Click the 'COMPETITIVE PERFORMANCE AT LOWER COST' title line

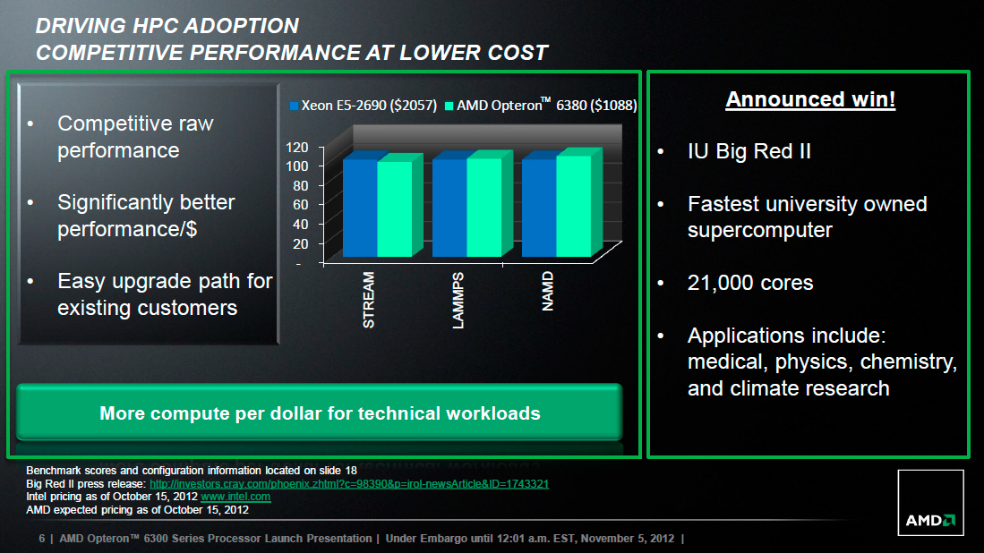point(292,53)
